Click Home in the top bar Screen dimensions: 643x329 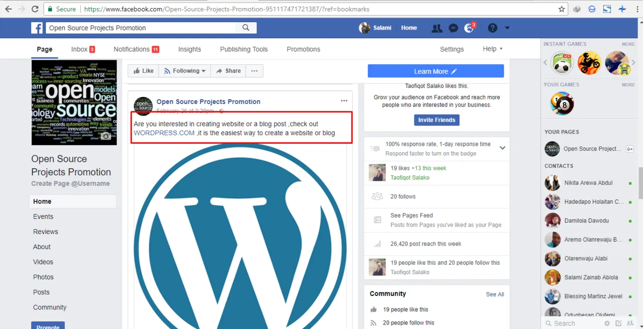click(409, 28)
